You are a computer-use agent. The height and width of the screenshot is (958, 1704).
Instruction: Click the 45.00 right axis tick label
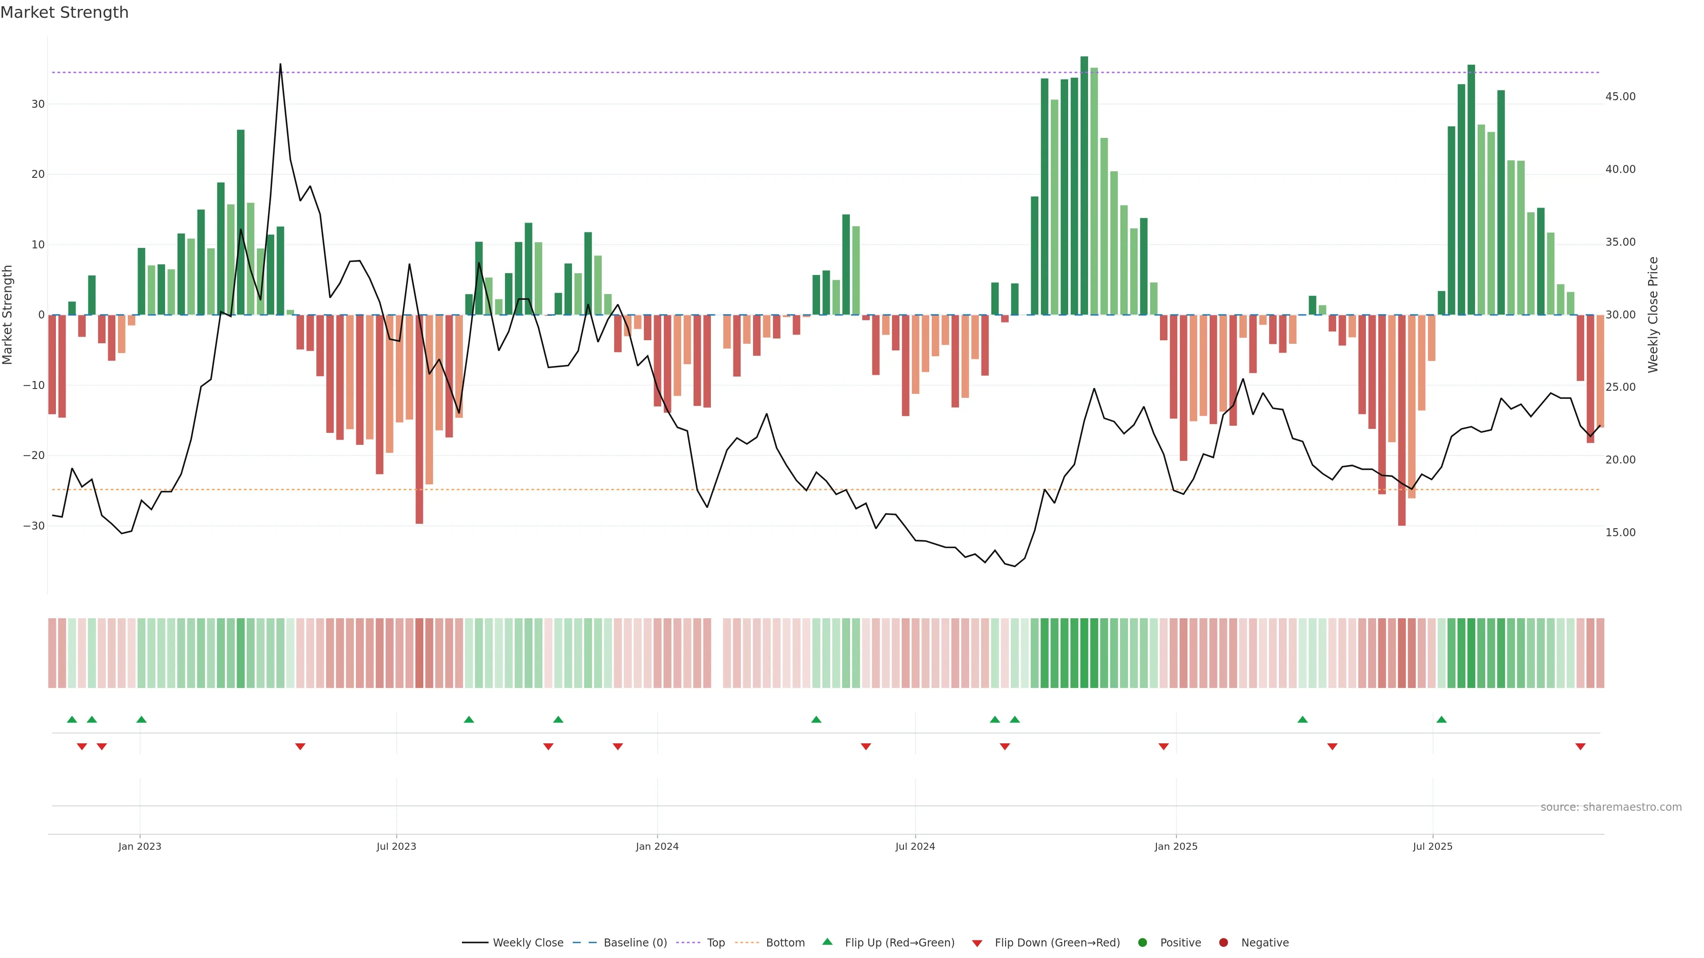[1620, 97]
